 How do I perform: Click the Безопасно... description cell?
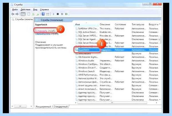(x=106, y=89)
